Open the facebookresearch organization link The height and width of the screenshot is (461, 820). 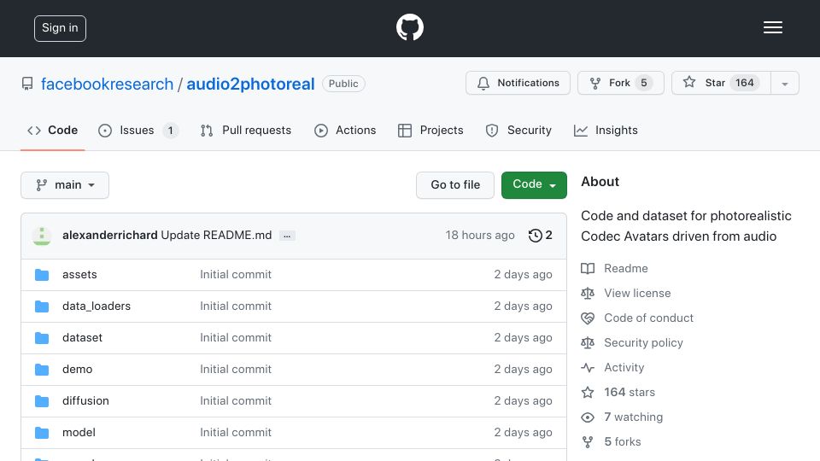(108, 84)
